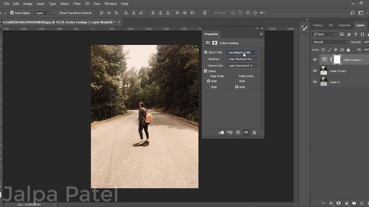
Task: Hide the Layer 0 copy layer
Action: click(315, 71)
